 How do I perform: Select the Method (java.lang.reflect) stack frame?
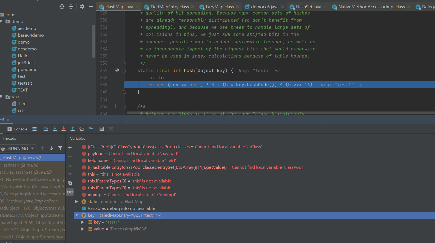click(x=33, y=201)
